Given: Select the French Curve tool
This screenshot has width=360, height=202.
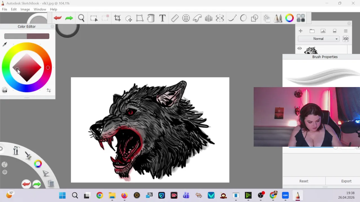Looking at the screenshot, I should pos(197,18).
